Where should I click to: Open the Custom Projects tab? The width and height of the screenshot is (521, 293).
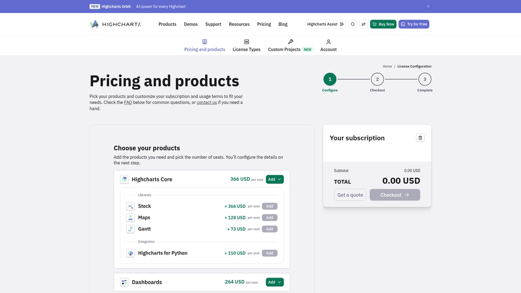click(290, 45)
